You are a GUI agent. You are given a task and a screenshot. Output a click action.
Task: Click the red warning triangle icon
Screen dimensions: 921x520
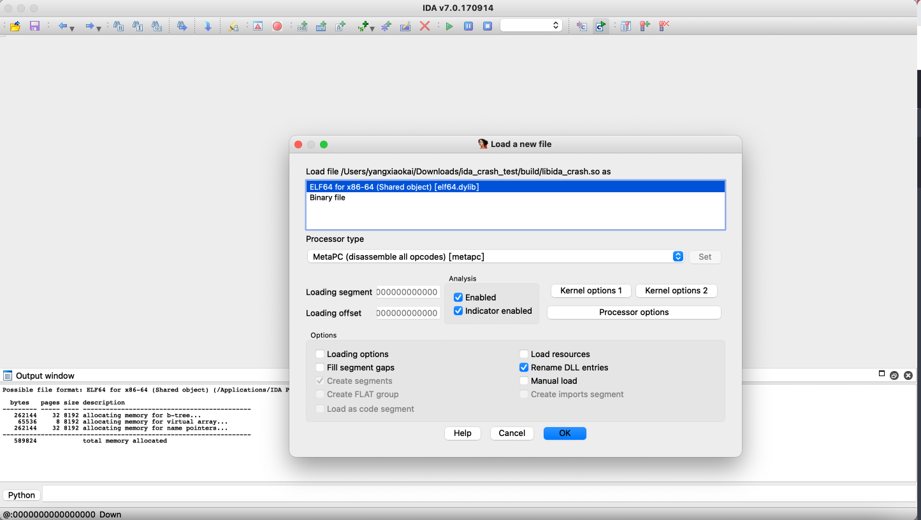tap(257, 26)
